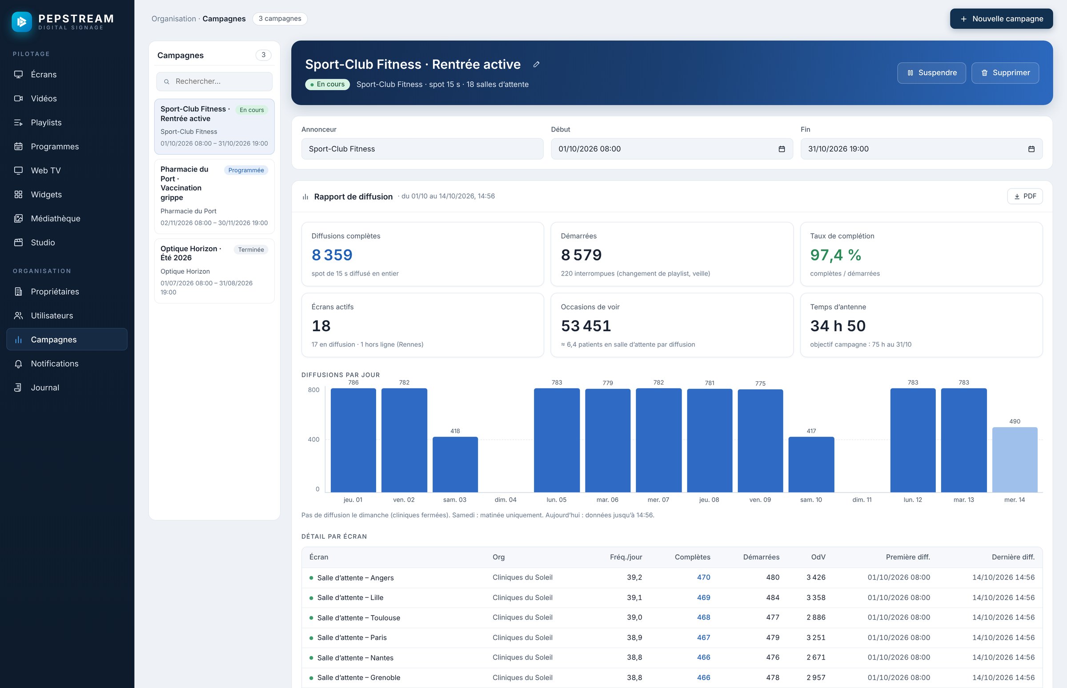Image resolution: width=1067 pixels, height=688 pixels.
Task: Open the calendar picker in the Fin field
Action: pyautogui.click(x=1031, y=149)
